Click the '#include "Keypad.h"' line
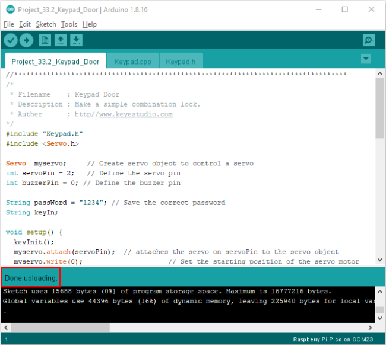The height and width of the screenshot is (346, 386). click(45, 134)
